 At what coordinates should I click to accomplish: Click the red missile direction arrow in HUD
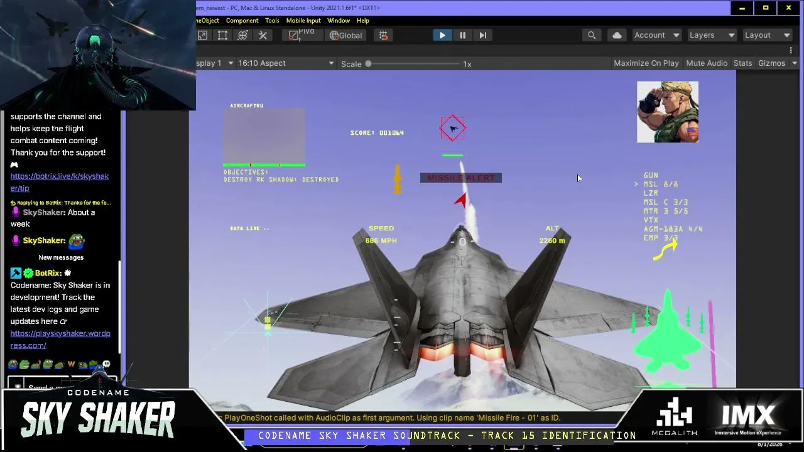(462, 200)
